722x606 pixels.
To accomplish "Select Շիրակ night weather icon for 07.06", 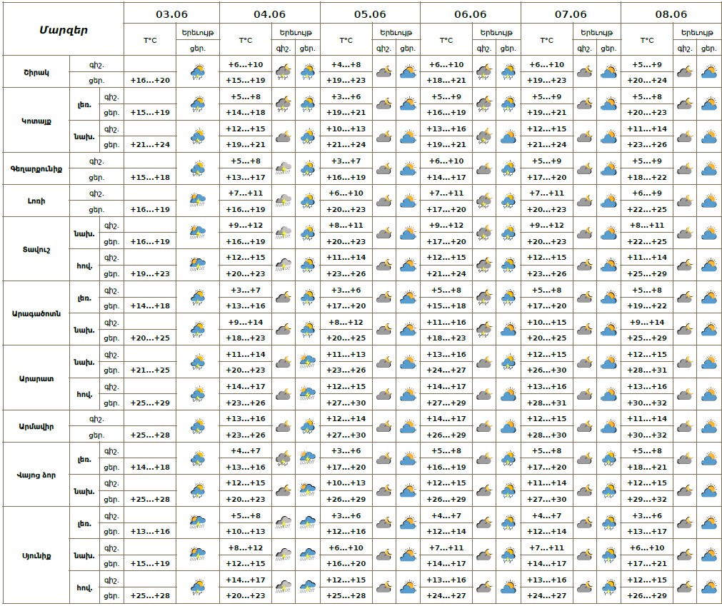I will pos(584,71).
